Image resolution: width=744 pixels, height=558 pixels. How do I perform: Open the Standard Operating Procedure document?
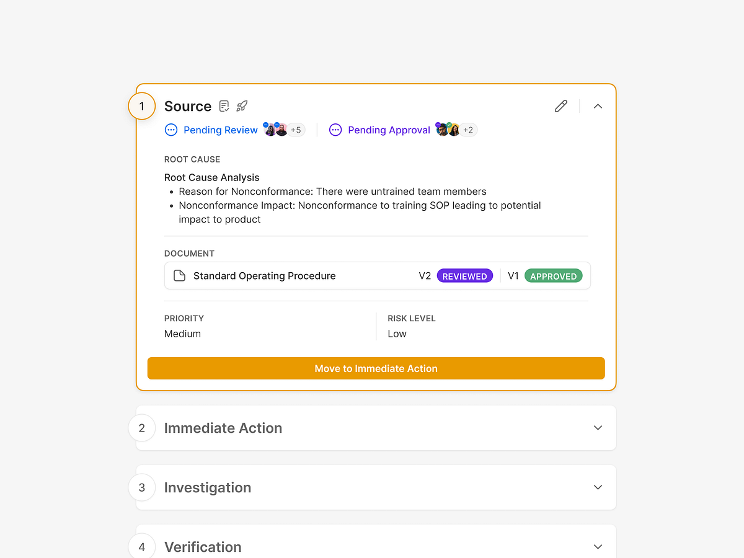point(265,275)
